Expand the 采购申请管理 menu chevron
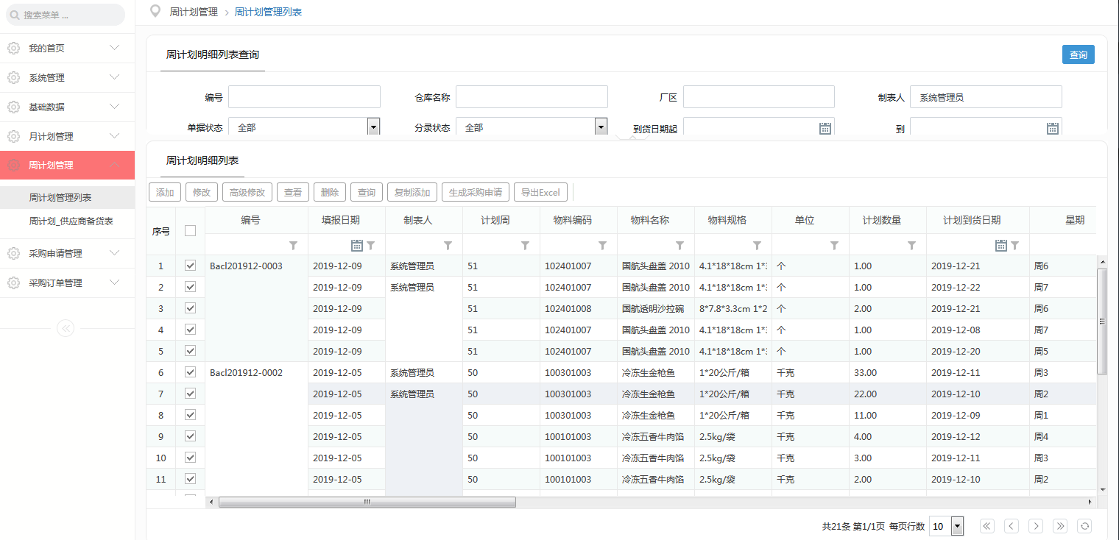 [x=114, y=253]
